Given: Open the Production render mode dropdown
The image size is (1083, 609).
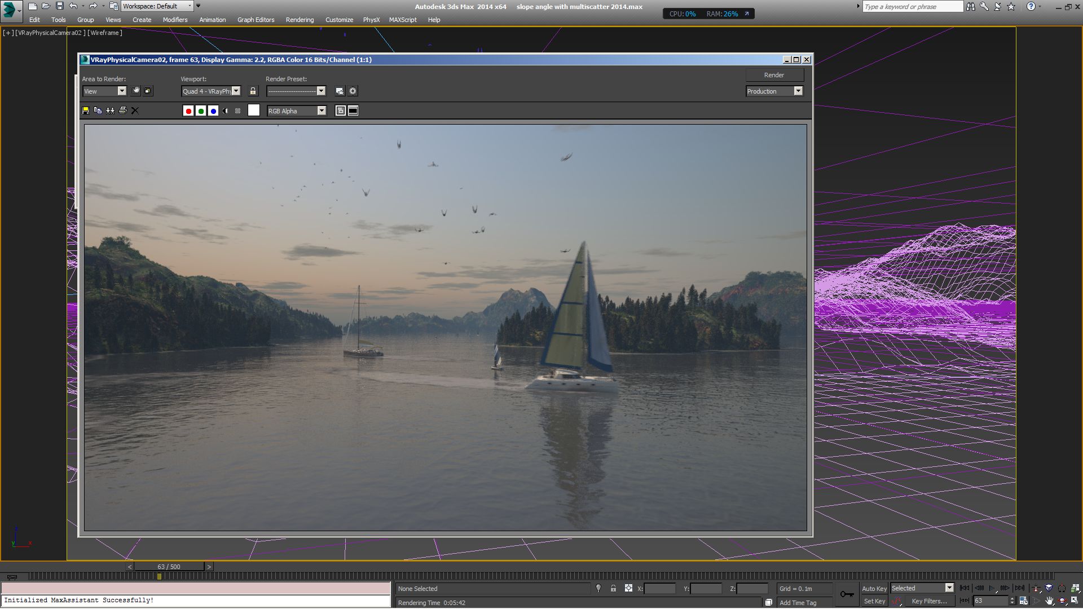Looking at the screenshot, I should coord(798,91).
